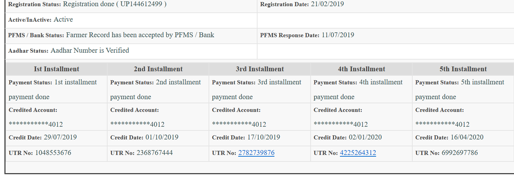Screen dimensions: 514x178
Task: Click UTR number 1048553676 in 1st installment
Action: point(53,153)
